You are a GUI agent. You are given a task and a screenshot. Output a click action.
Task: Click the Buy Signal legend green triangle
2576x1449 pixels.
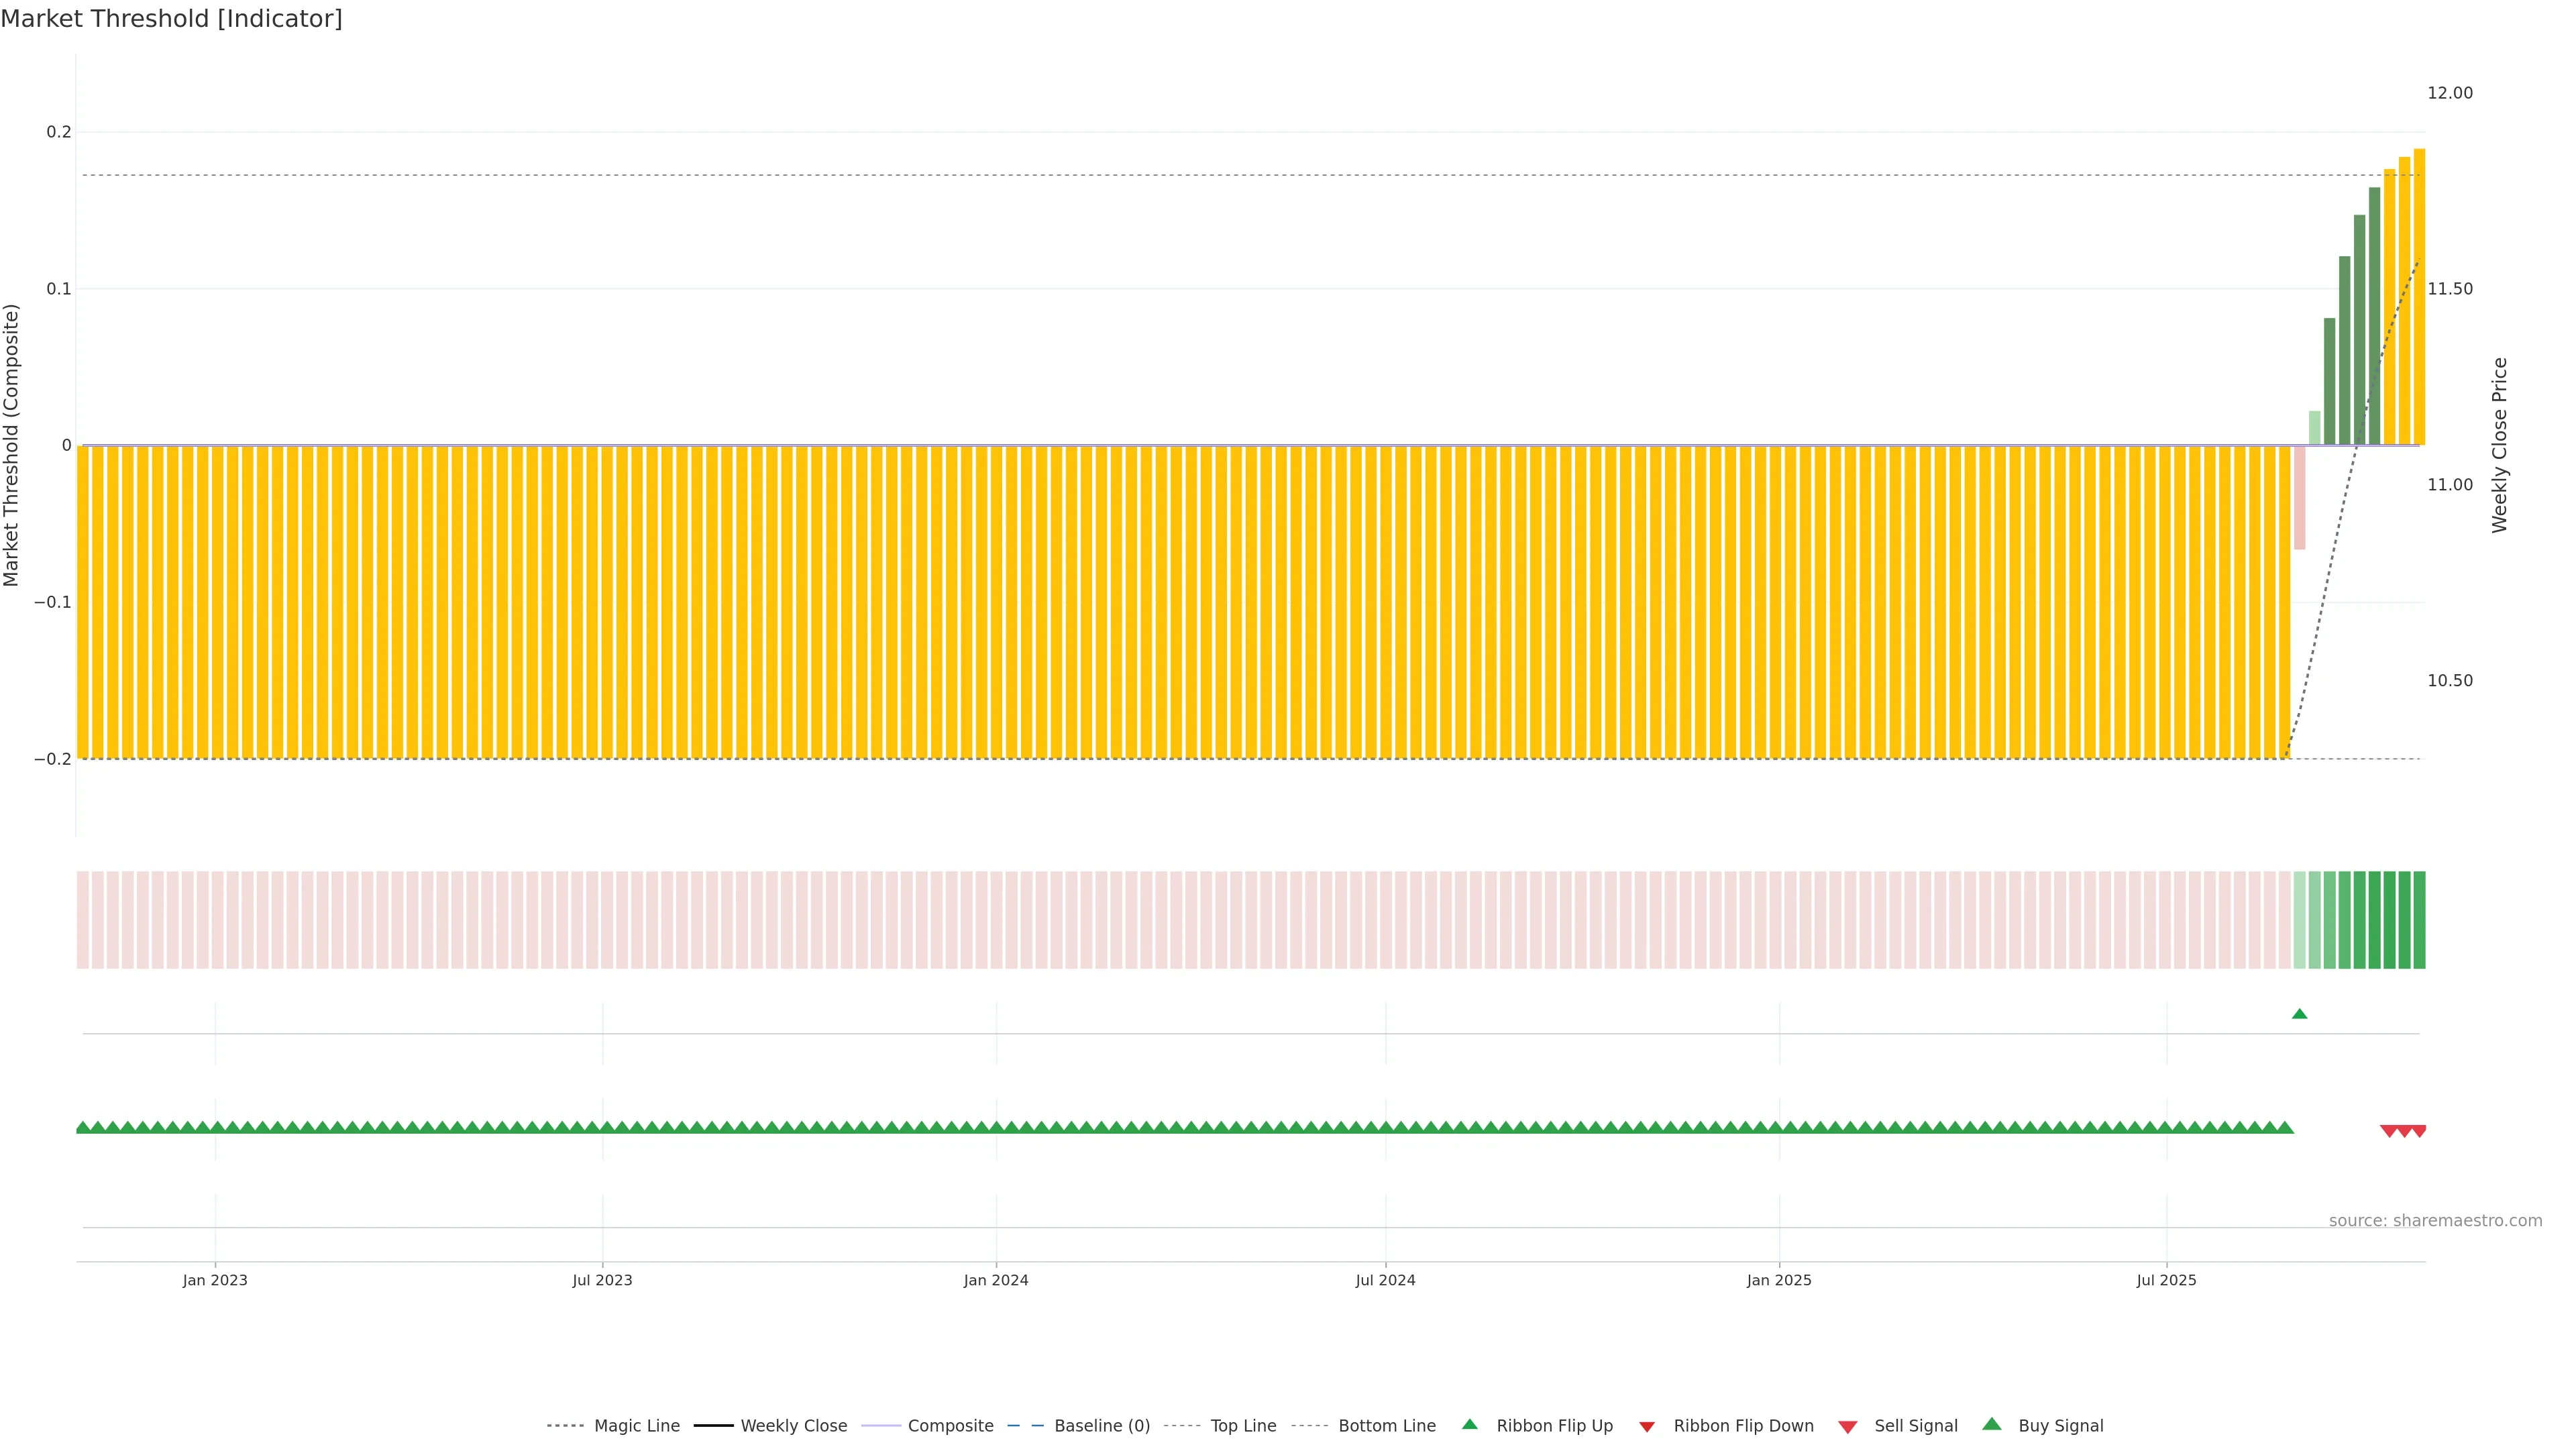coord(1992,1424)
